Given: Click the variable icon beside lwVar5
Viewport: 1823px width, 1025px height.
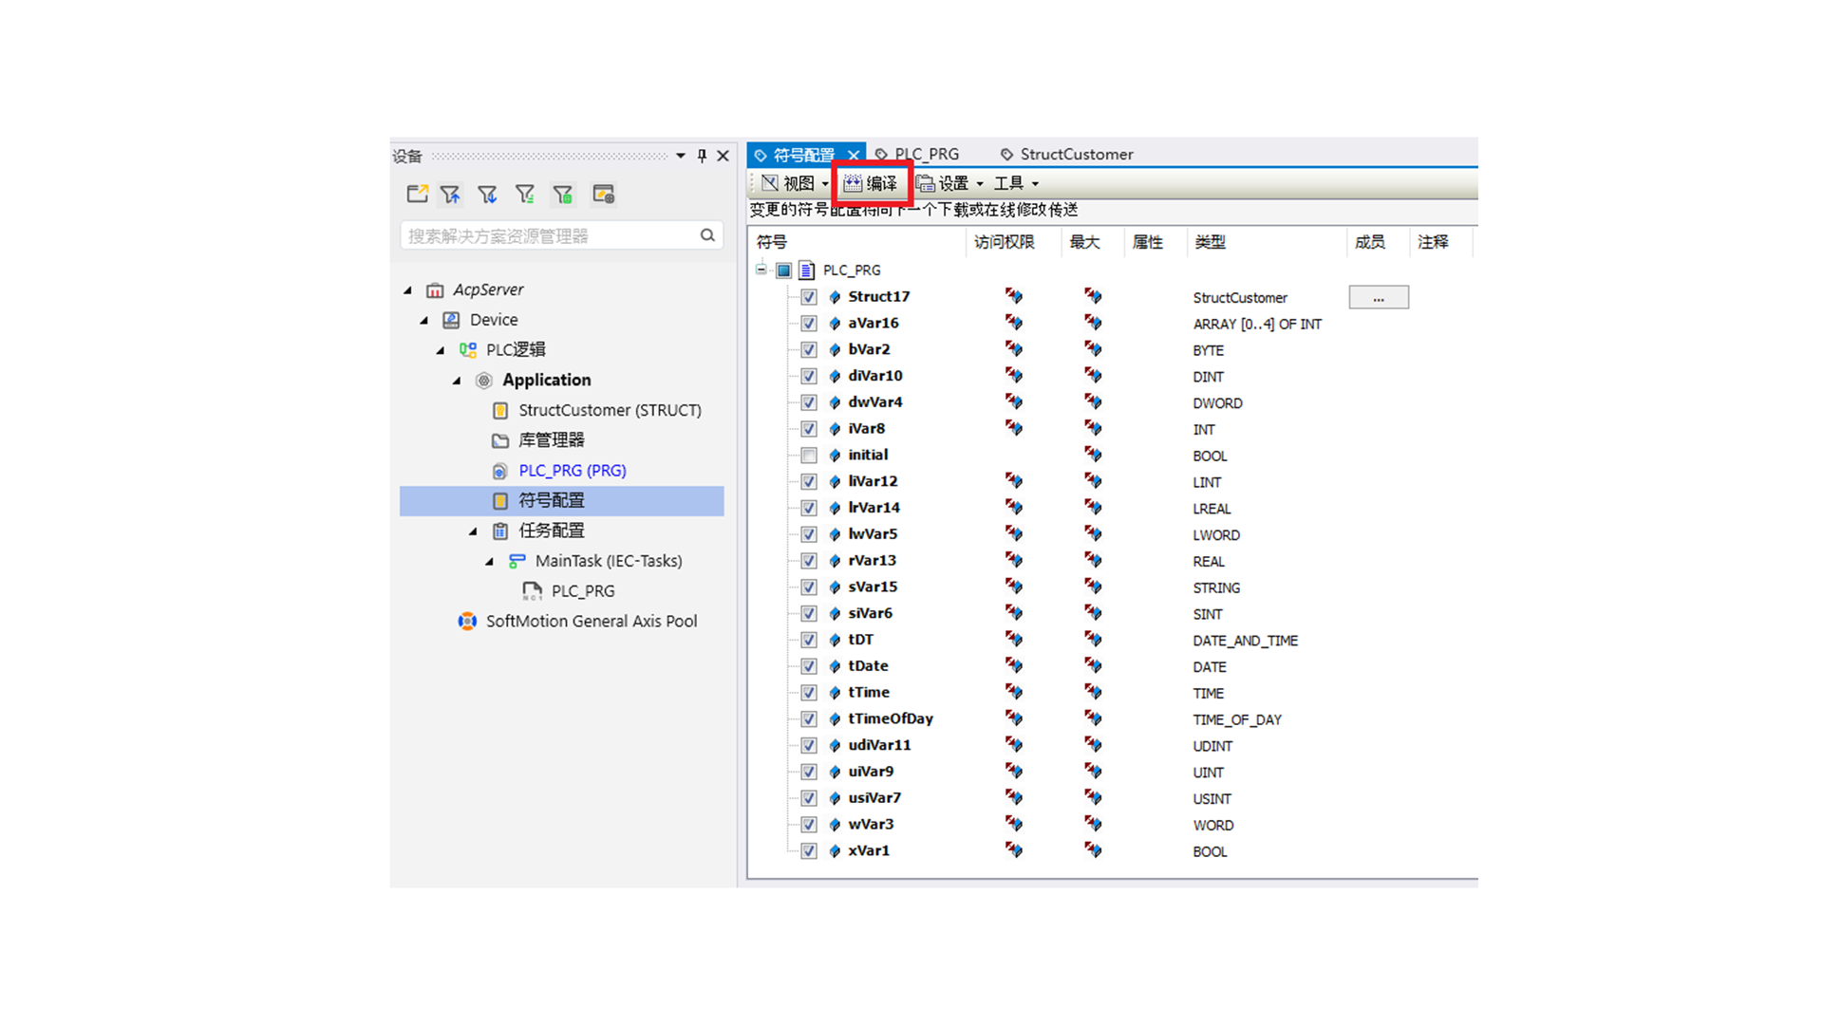Looking at the screenshot, I should 835,535.
